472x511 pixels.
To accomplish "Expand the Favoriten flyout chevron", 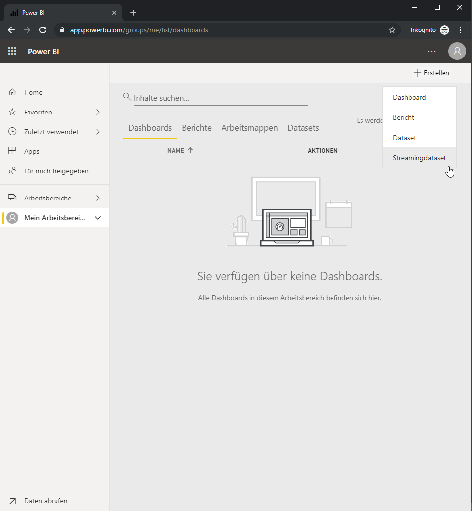I will [98, 112].
